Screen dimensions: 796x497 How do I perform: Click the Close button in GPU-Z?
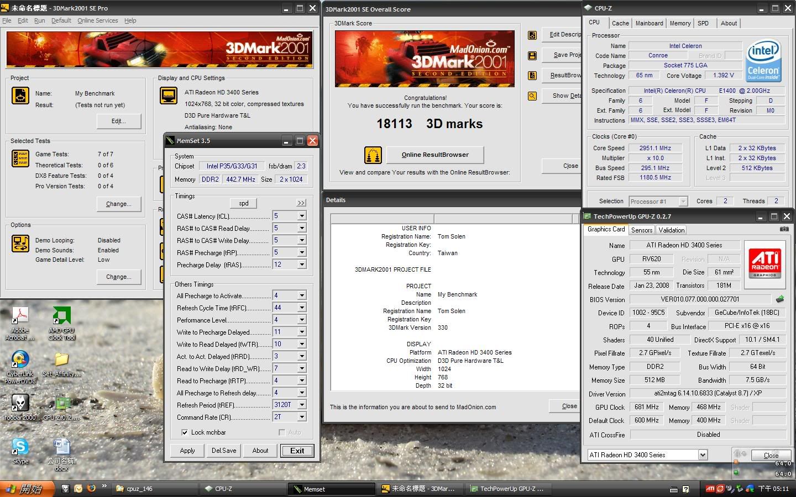771,455
